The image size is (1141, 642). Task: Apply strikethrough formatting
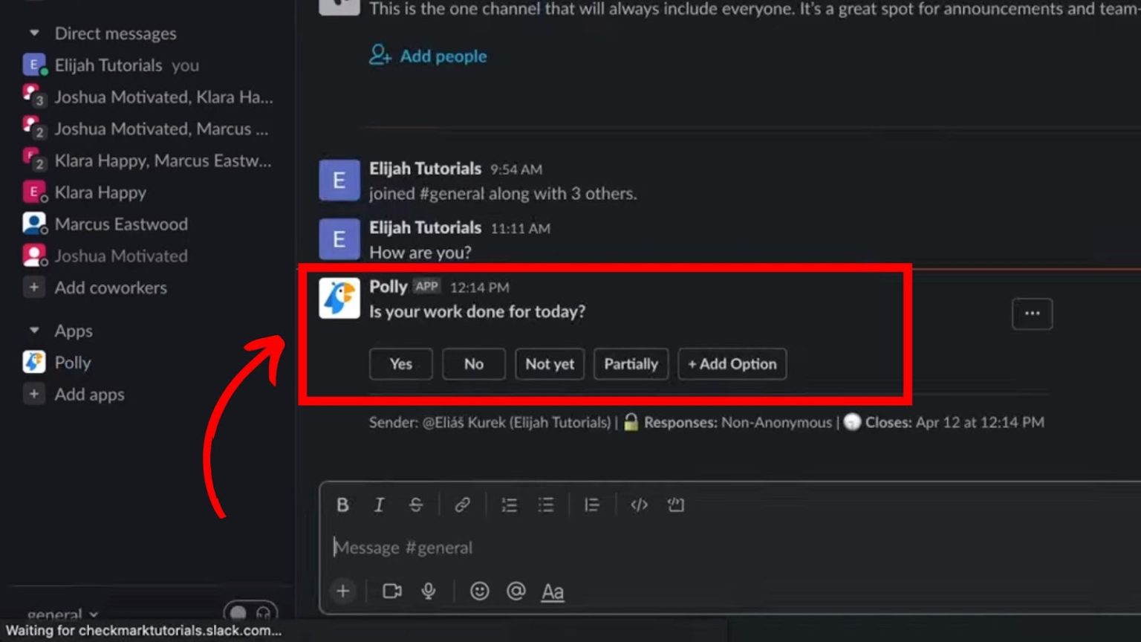pos(416,505)
